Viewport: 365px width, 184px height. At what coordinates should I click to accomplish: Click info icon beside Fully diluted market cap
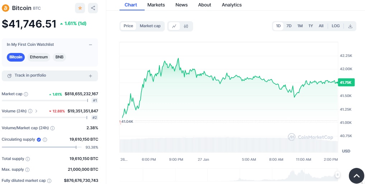tap(49, 180)
